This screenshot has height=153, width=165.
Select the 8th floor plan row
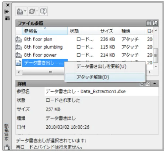[84, 39]
